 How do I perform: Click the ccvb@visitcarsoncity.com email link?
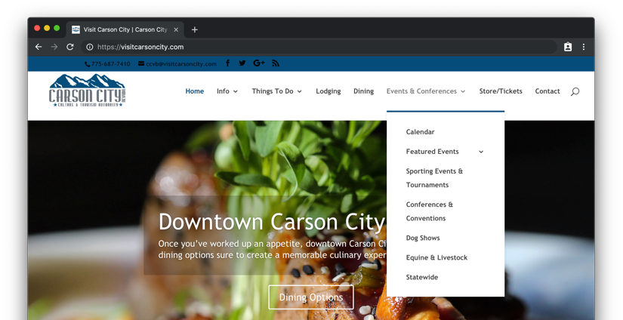pos(181,64)
